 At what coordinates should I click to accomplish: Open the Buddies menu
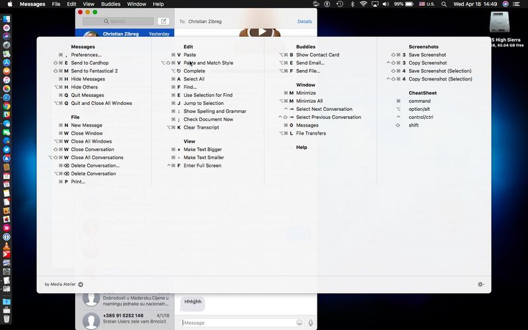point(110,4)
